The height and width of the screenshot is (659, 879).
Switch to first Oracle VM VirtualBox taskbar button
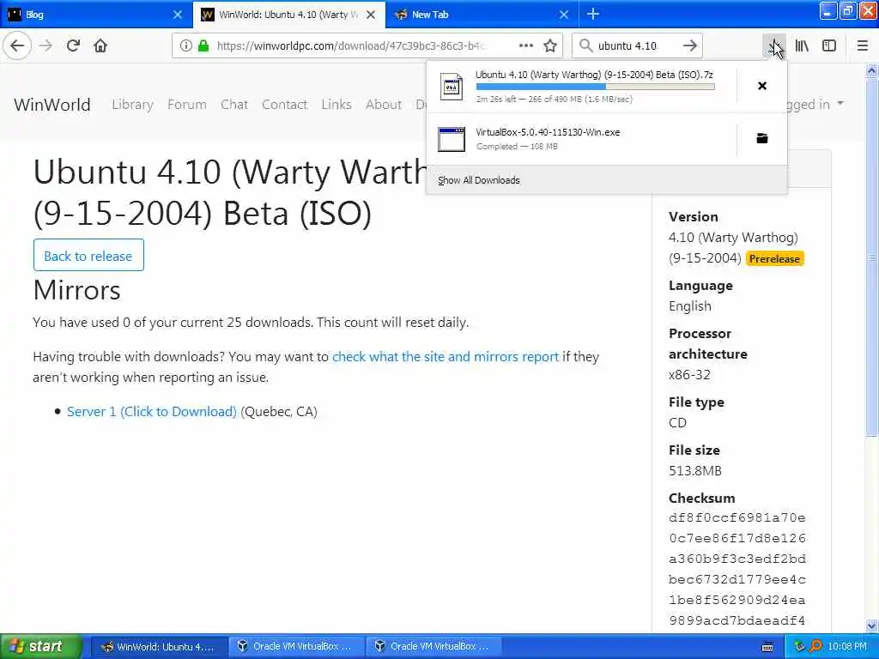point(296,646)
